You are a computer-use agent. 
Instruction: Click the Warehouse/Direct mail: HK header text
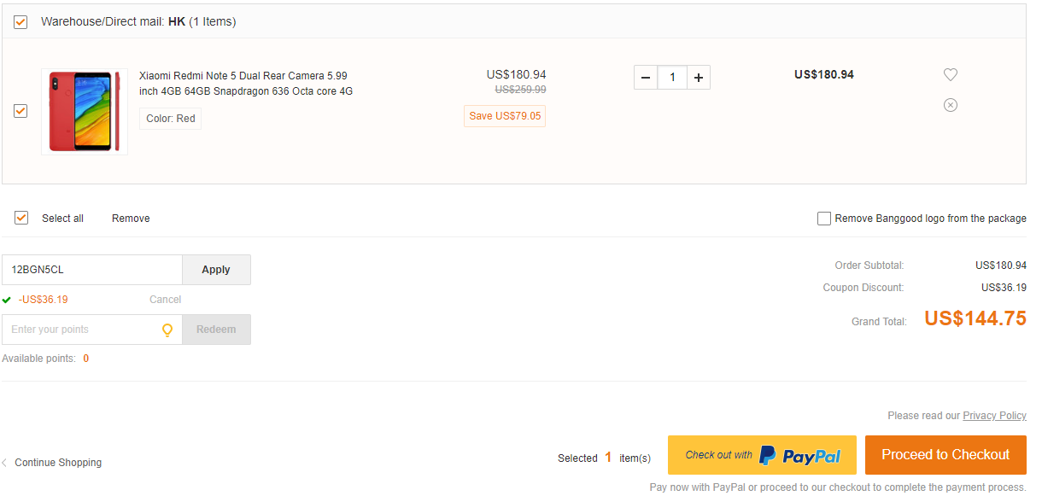pyautogui.click(x=138, y=21)
